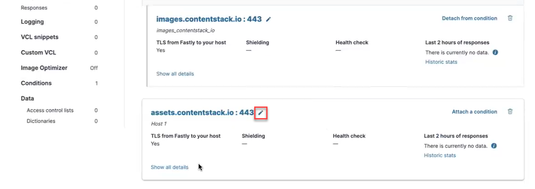
Task: Click Attach a condition link
Action: pos(474,111)
